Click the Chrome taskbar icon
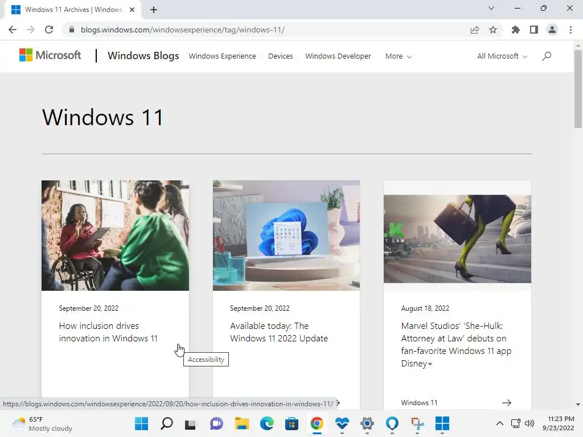This screenshot has width=583, height=437. coord(317,423)
